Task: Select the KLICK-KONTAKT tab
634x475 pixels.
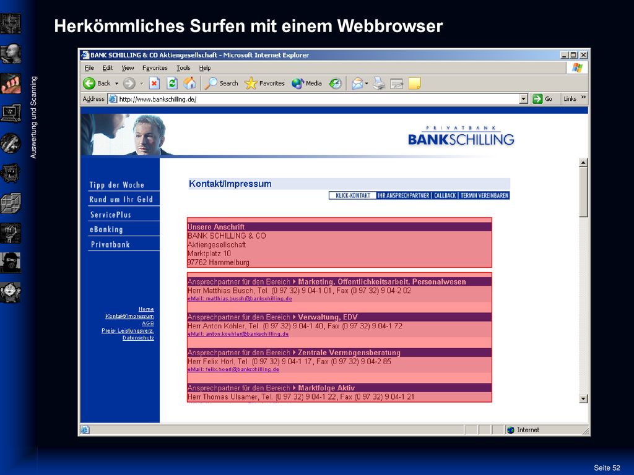Action: [x=352, y=195]
